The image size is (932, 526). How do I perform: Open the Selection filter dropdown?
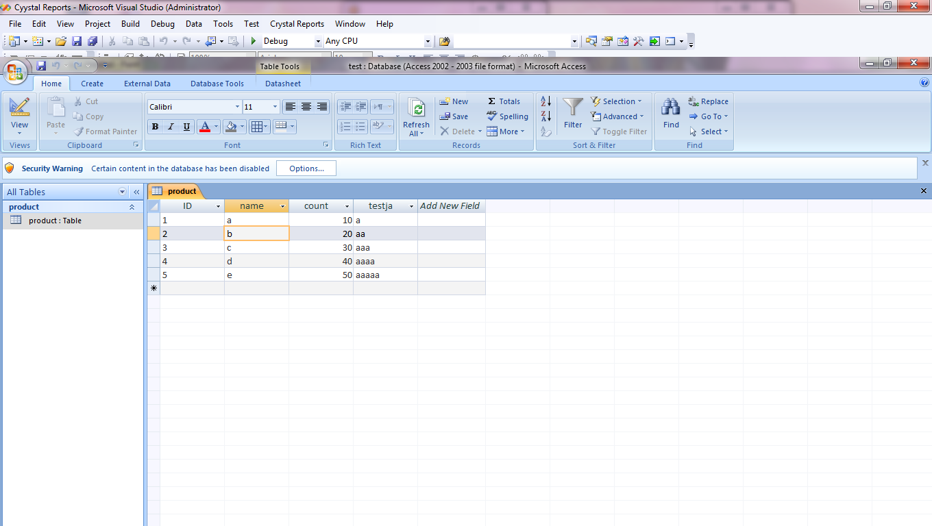[x=616, y=101]
